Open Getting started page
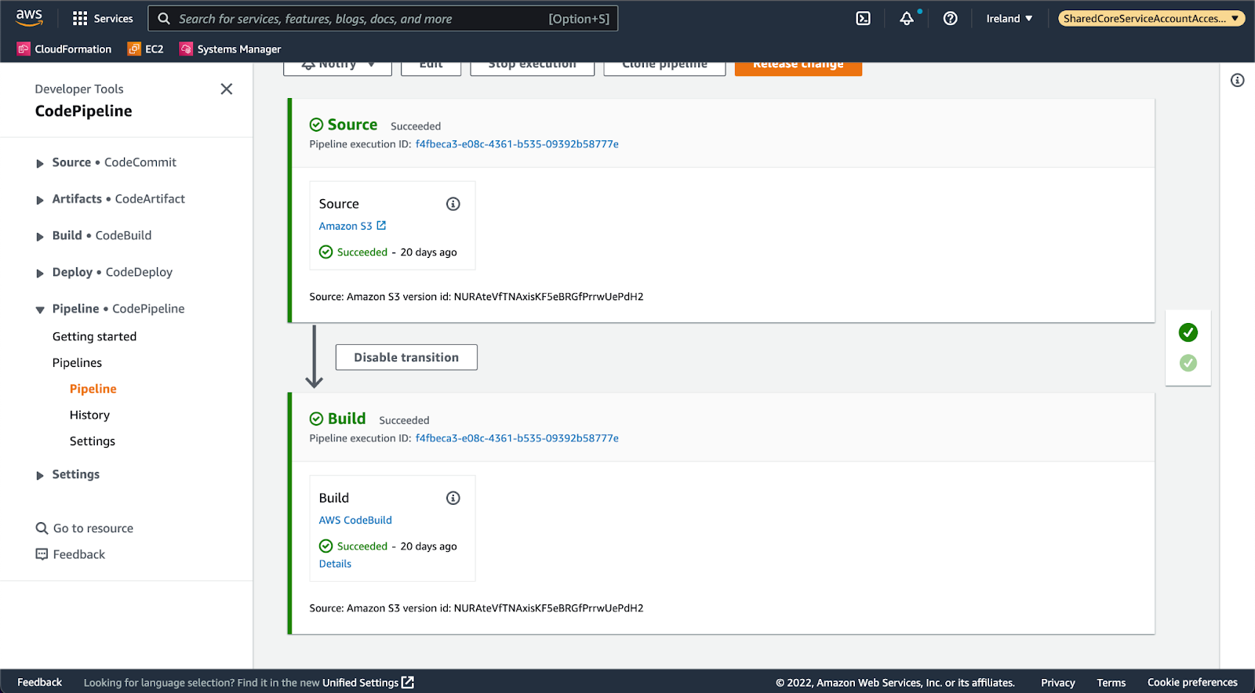Screen dimensions: 1255x693 pos(94,336)
